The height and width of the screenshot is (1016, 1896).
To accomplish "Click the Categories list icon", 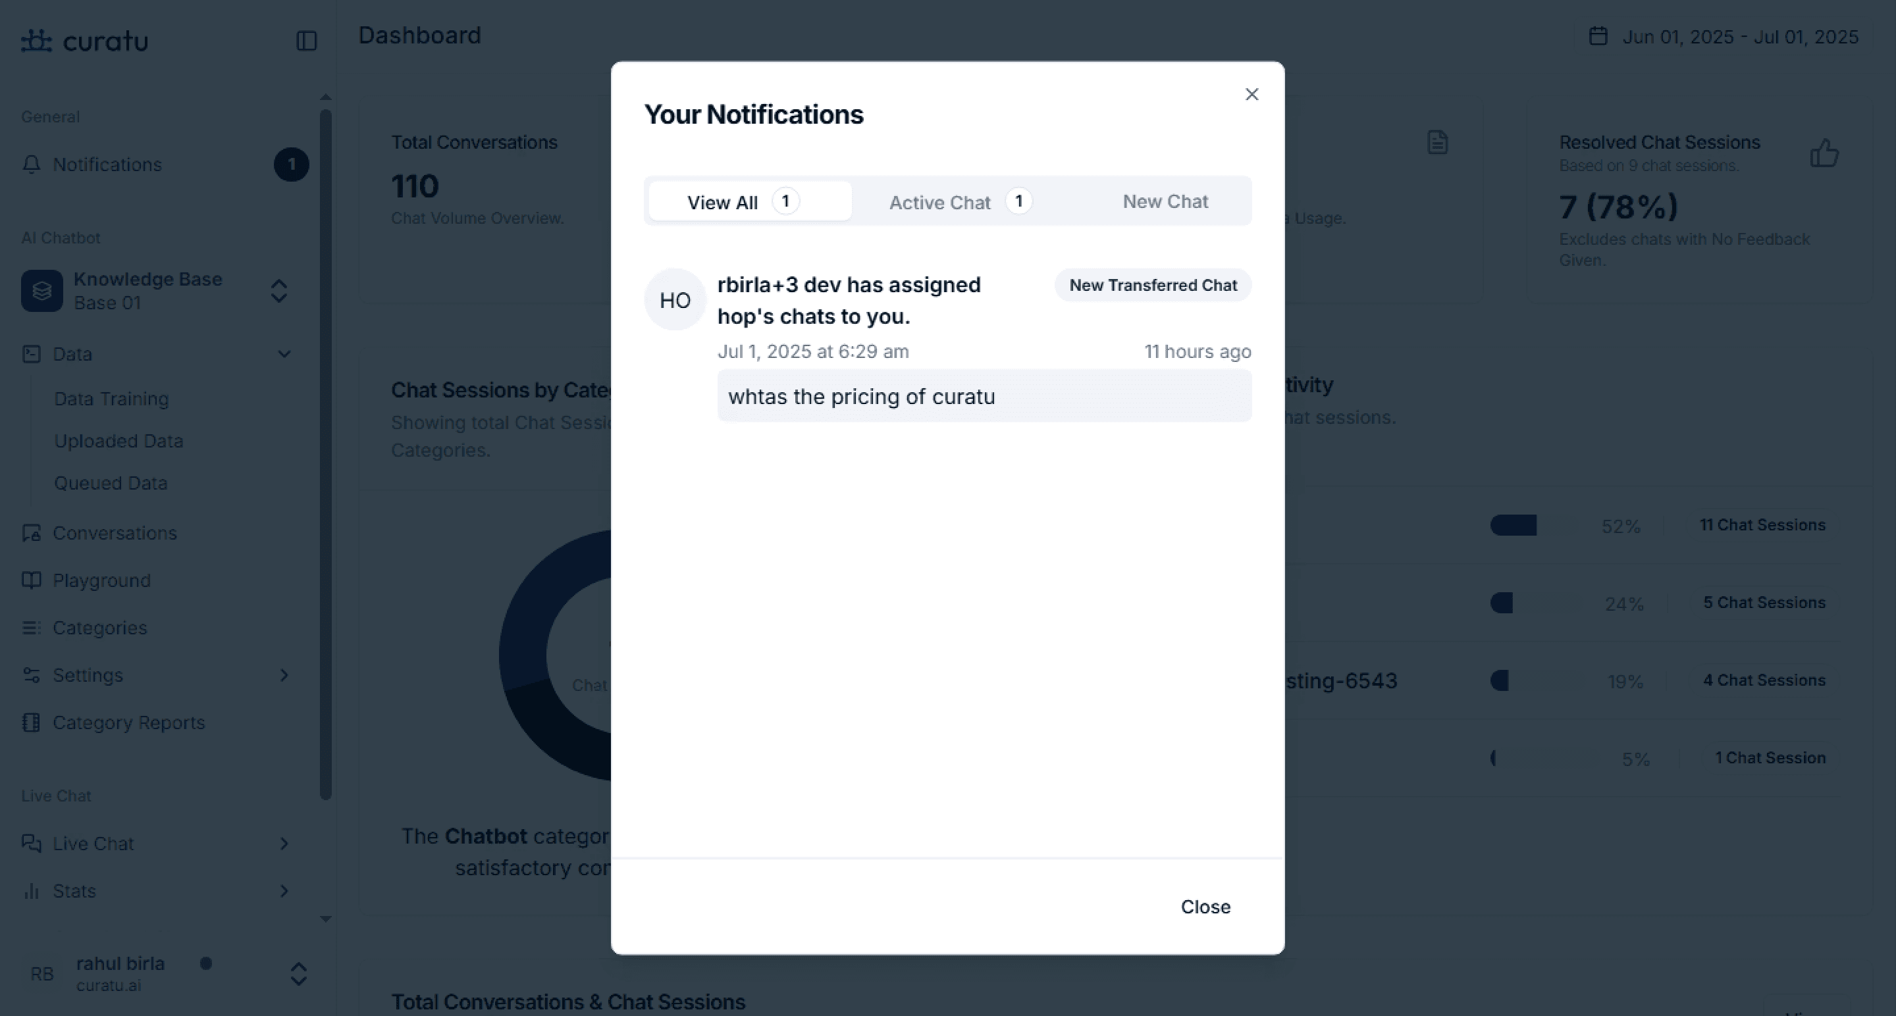I will pos(31,628).
